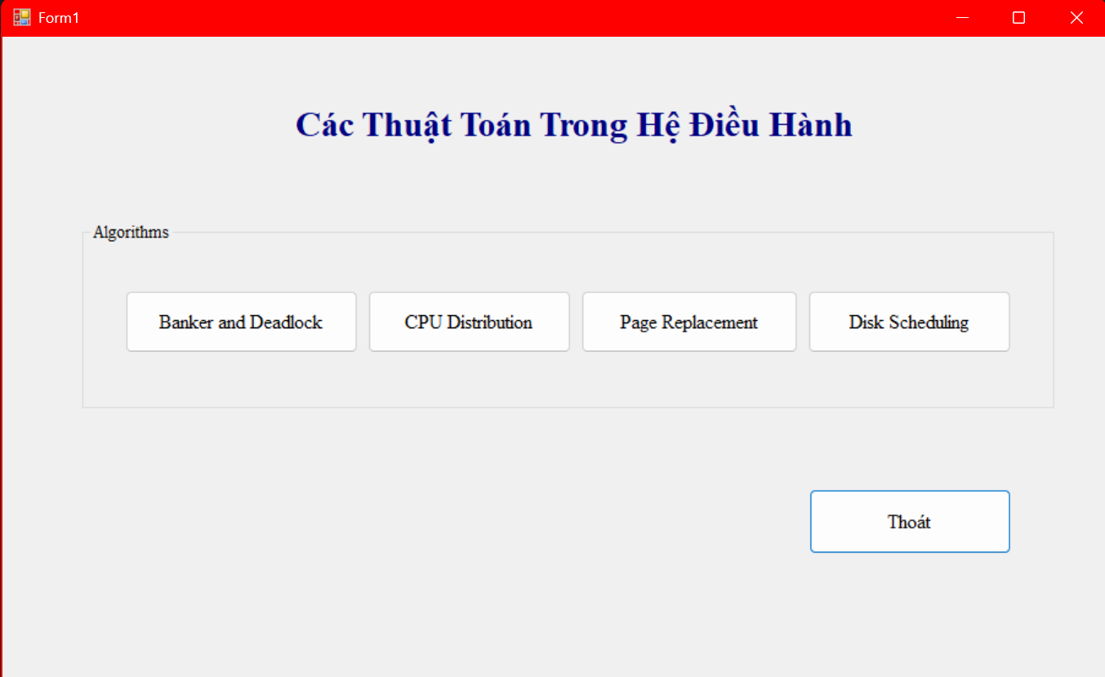
Task: Click the heading Các Thuật Toán Trong Hệ Điều Hành
Action: tap(573, 125)
